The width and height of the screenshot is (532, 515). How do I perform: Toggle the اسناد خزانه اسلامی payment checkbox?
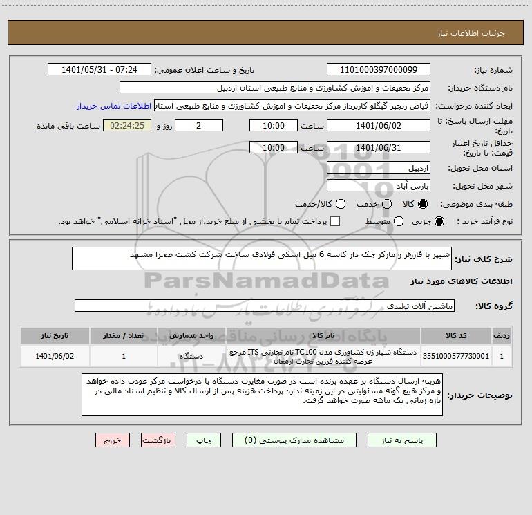(x=335, y=221)
